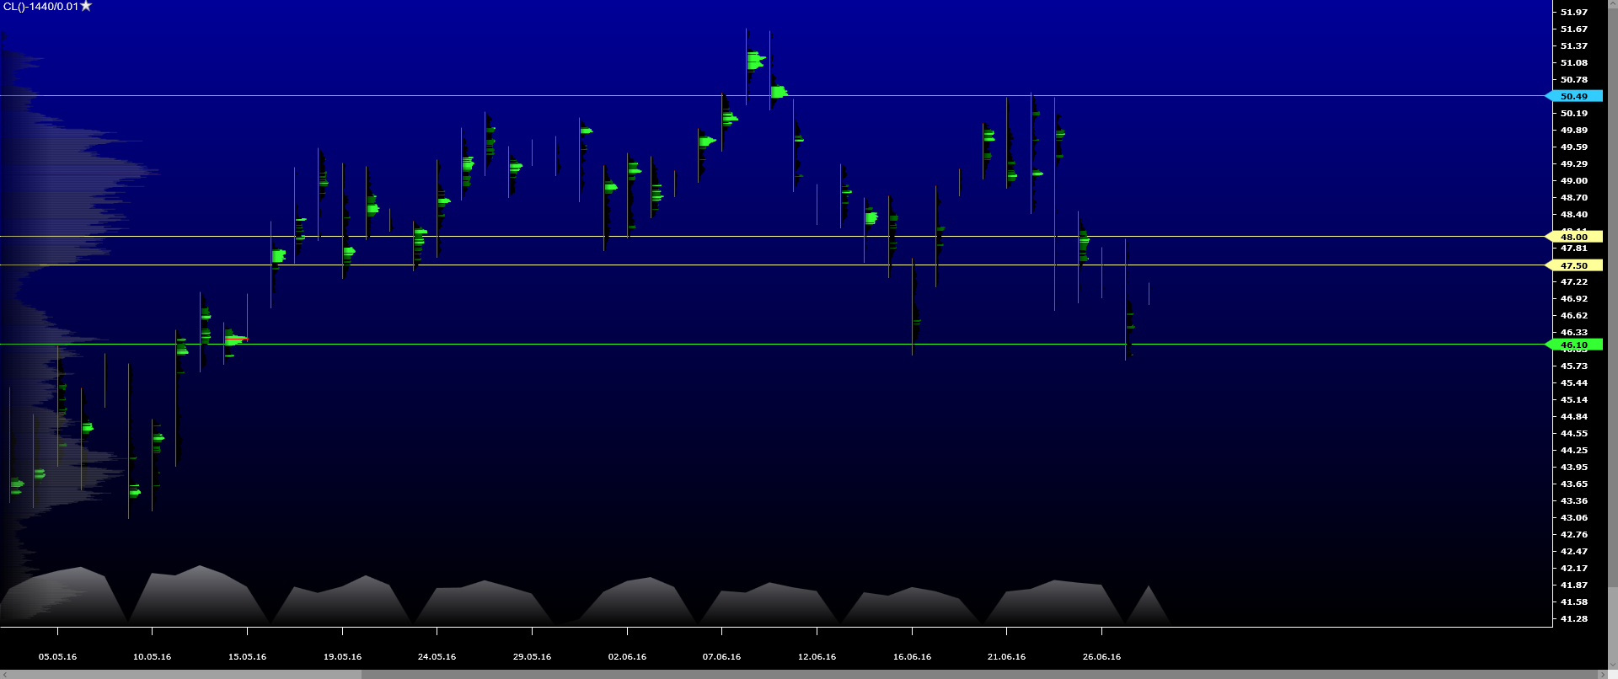Image resolution: width=1618 pixels, height=679 pixels.
Task: Pick the yellow 47.50 price level tag
Action: [1574, 265]
